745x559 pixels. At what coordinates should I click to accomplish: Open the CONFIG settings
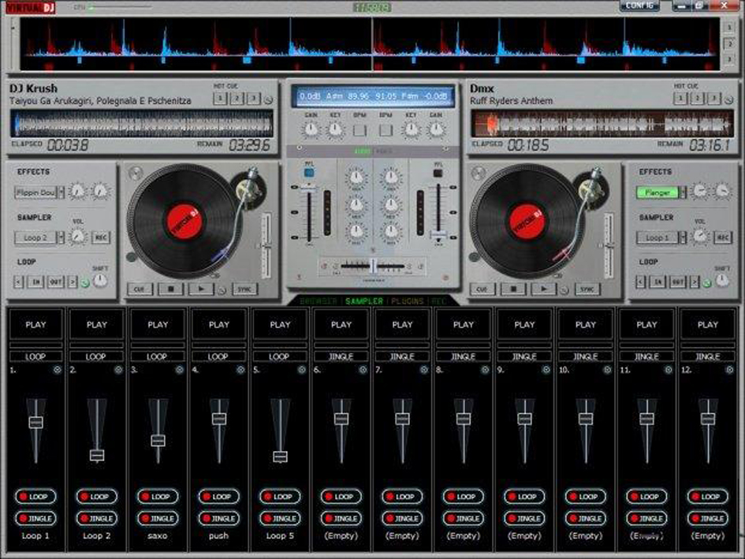click(x=640, y=6)
